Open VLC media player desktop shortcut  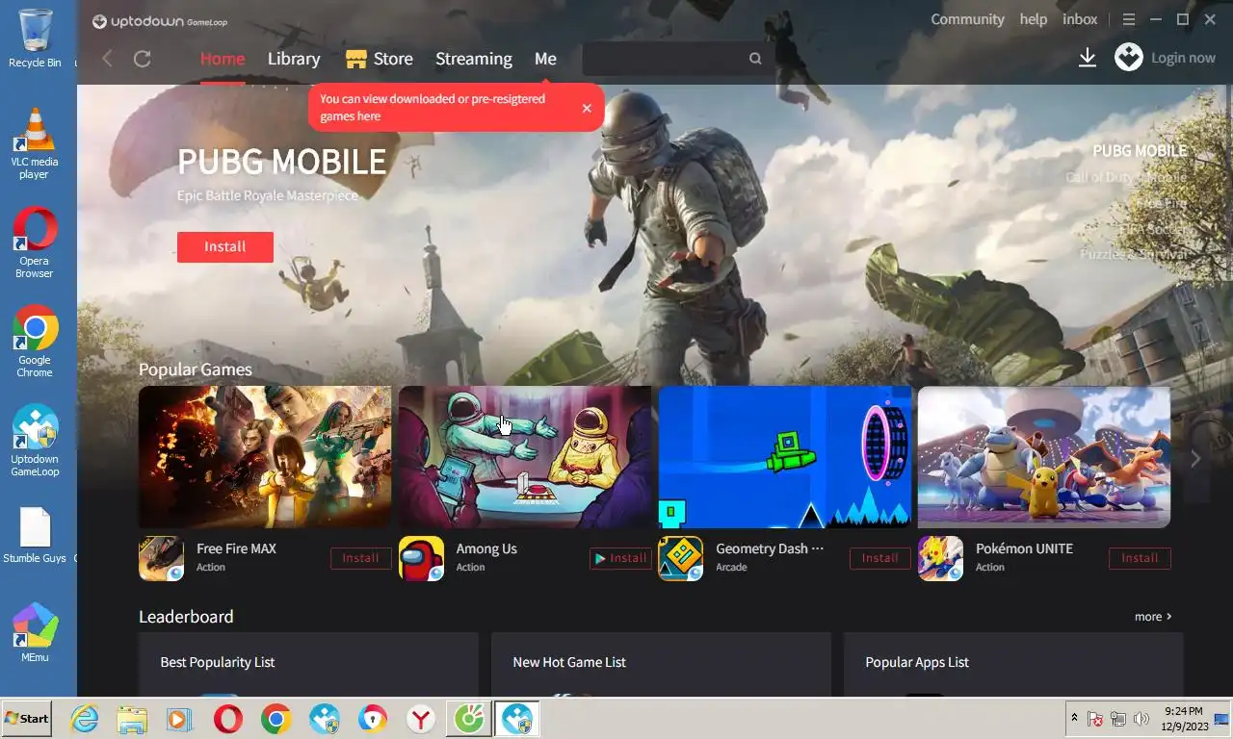tap(35, 144)
